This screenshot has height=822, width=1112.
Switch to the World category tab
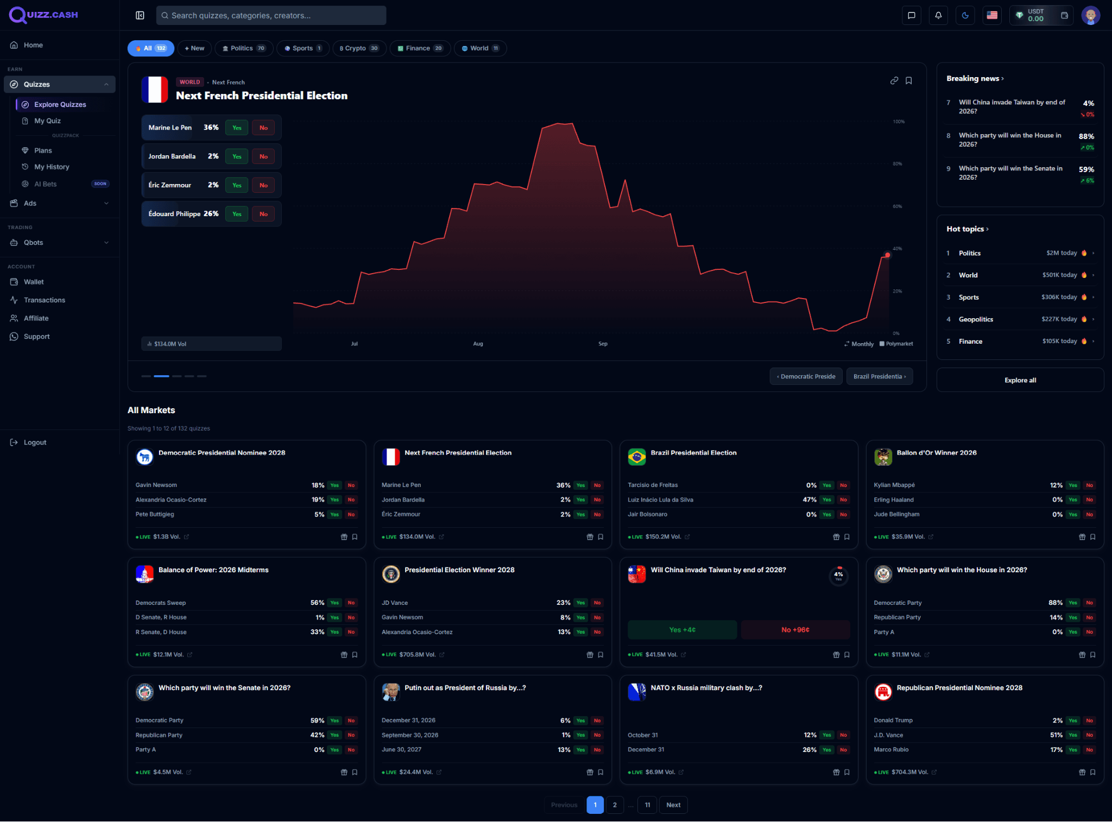tap(481, 48)
